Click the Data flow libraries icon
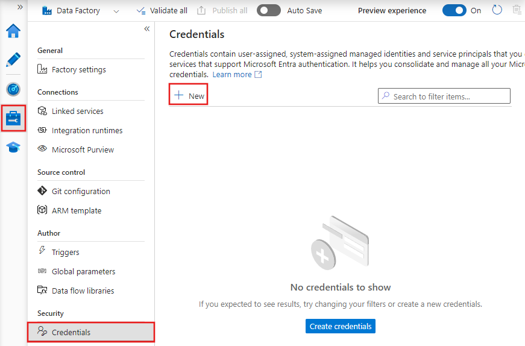 (42, 290)
